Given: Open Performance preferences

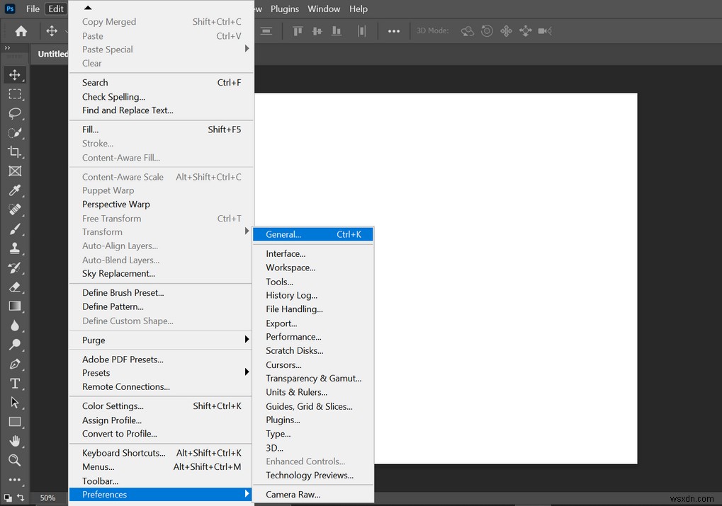Looking at the screenshot, I should tap(293, 337).
